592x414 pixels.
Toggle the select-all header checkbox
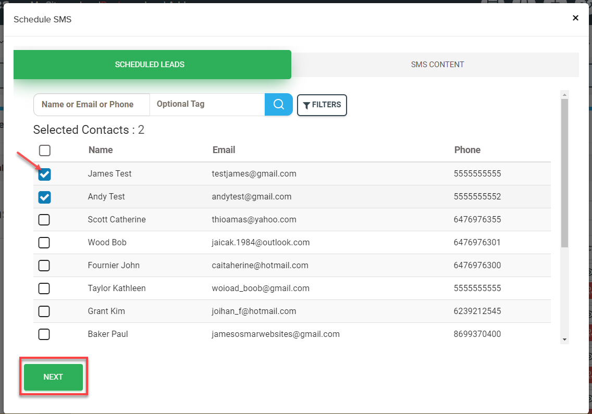pos(45,150)
